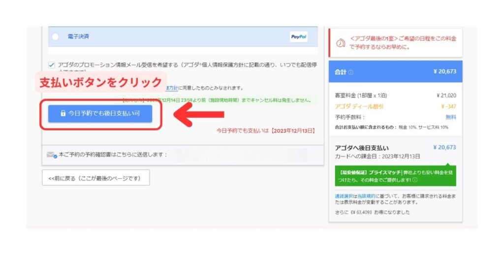Screen dimensions: 504x265
Task: Click the アゴダ最後の1室 warning text
Action: [x=403, y=43]
